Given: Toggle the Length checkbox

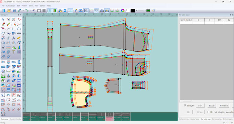Looking at the screenshot, I should pos(185,105).
